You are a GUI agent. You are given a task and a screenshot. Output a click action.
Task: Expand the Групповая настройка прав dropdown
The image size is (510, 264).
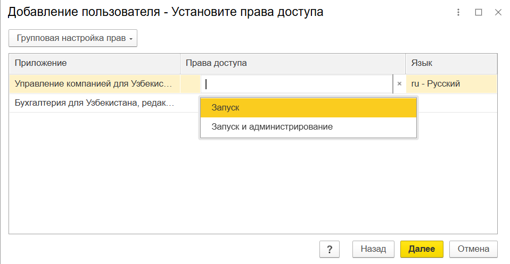click(73, 38)
